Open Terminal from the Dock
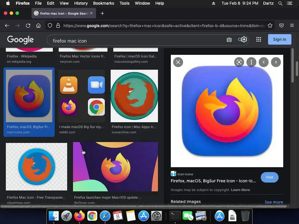Viewport: 299px width, 224px height. point(175,216)
